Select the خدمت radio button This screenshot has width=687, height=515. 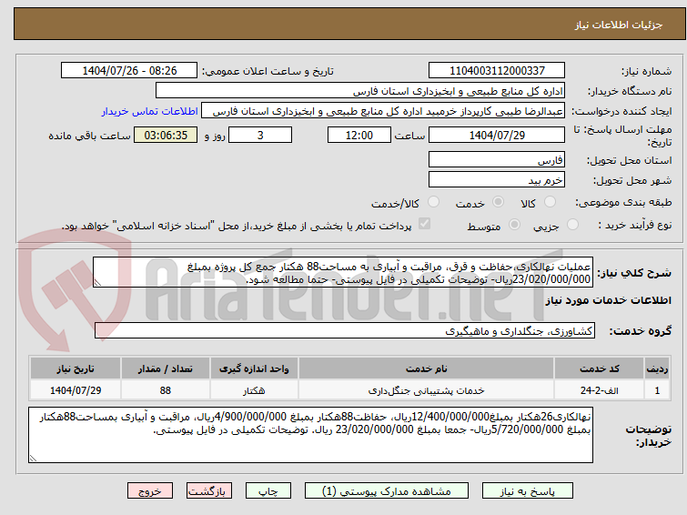pyautogui.click(x=498, y=202)
